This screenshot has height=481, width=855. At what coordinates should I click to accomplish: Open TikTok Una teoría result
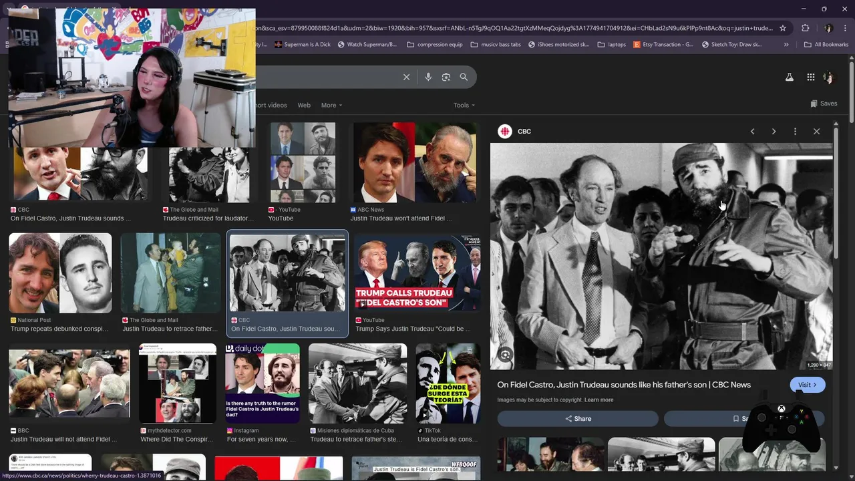point(448,393)
